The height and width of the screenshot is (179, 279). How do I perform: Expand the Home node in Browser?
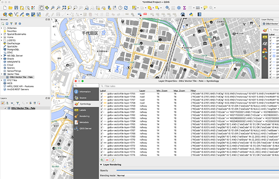[2, 37]
